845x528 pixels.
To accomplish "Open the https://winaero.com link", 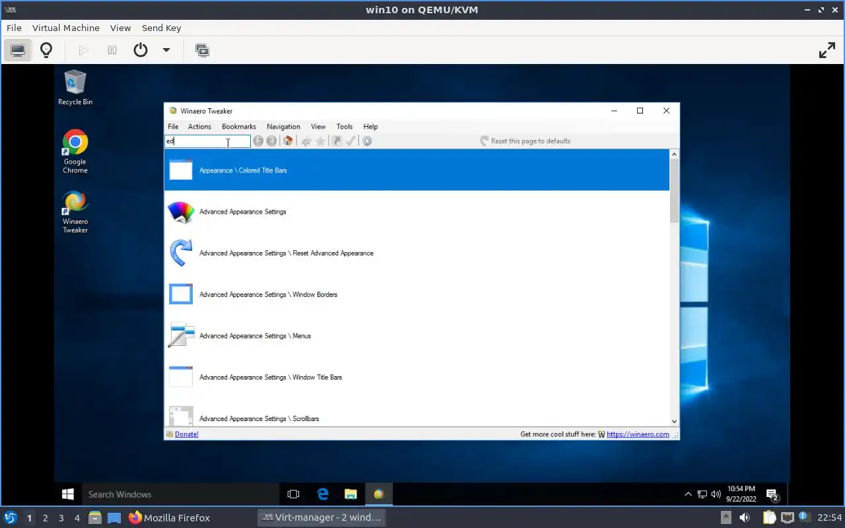I will pyautogui.click(x=638, y=434).
